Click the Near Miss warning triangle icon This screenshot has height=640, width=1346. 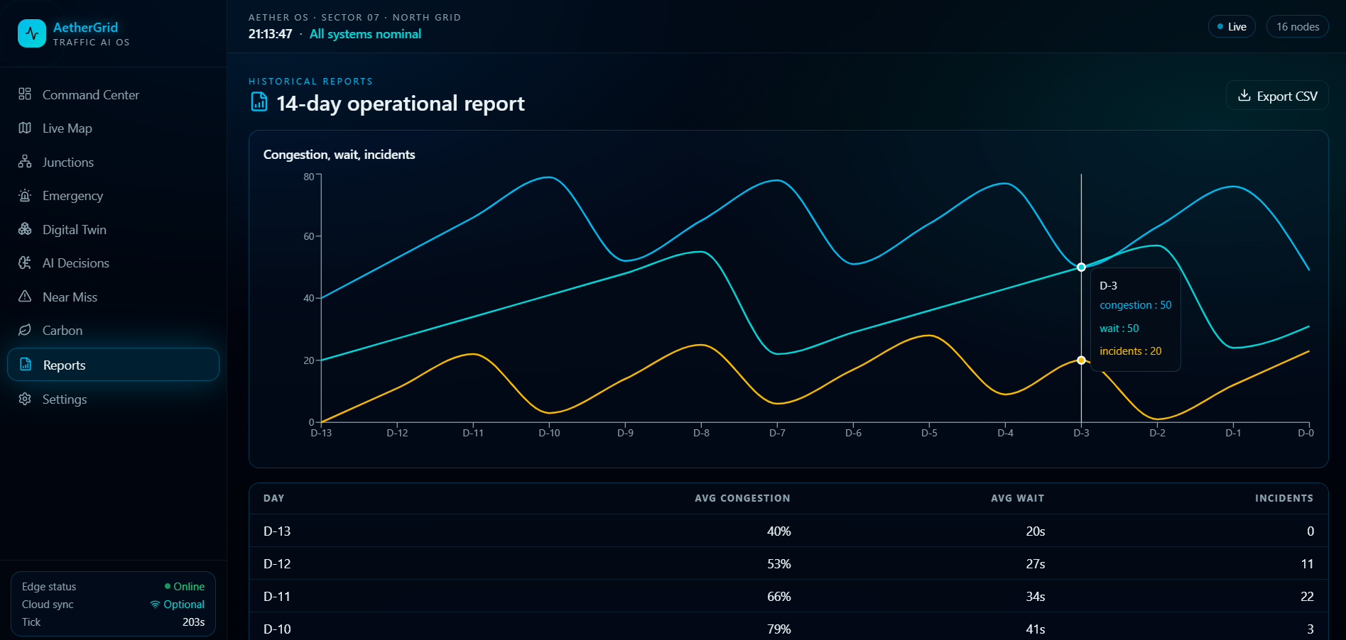pyautogui.click(x=25, y=297)
